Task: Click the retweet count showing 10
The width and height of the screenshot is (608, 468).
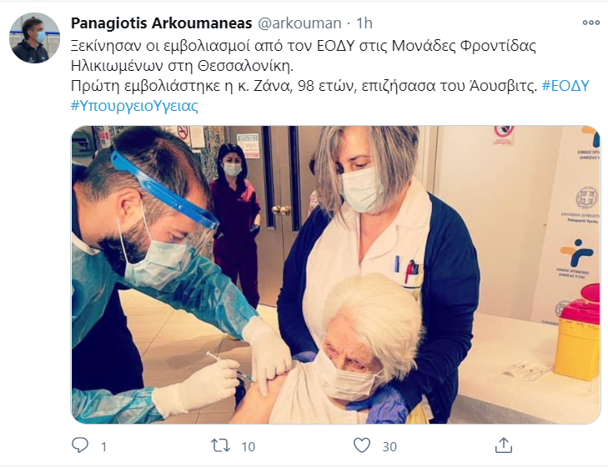Action: click(x=249, y=447)
